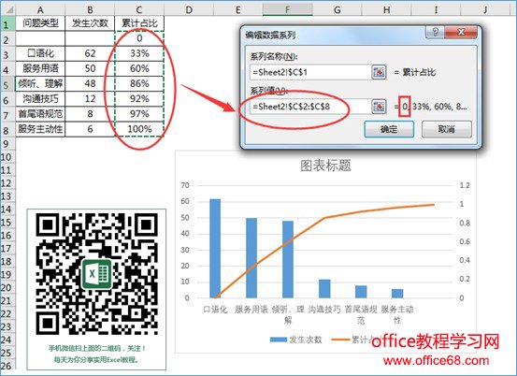Click the series name input =Sheet2!$C$1
517x376 pixels.
310,72
